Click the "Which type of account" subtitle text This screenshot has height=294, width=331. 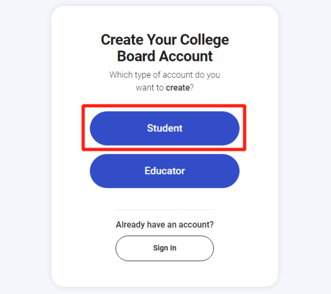click(x=165, y=75)
